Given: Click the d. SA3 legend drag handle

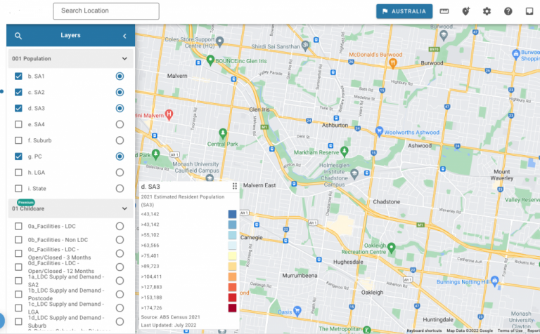Looking at the screenshot, I should tap(235, 187).
